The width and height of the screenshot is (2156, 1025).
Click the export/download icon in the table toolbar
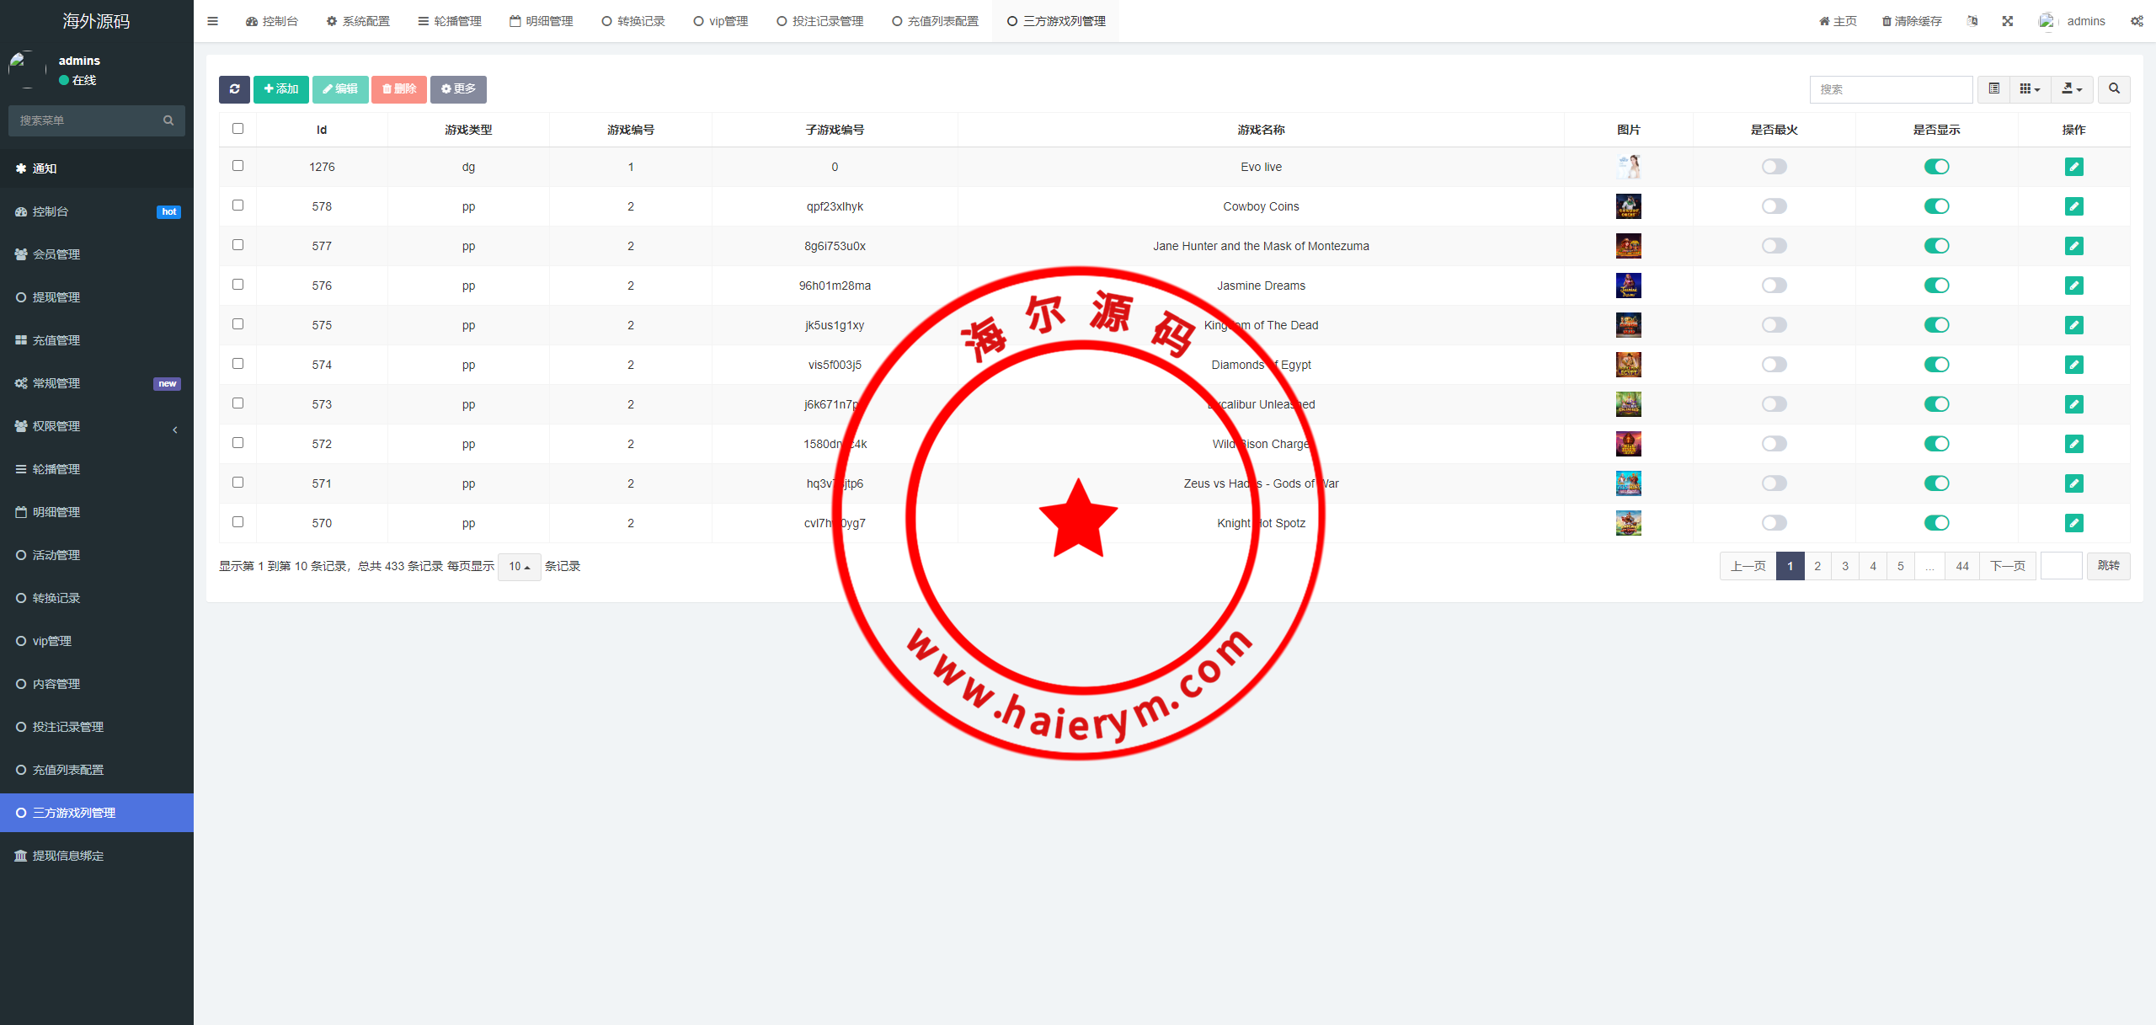coord(2071,89)
